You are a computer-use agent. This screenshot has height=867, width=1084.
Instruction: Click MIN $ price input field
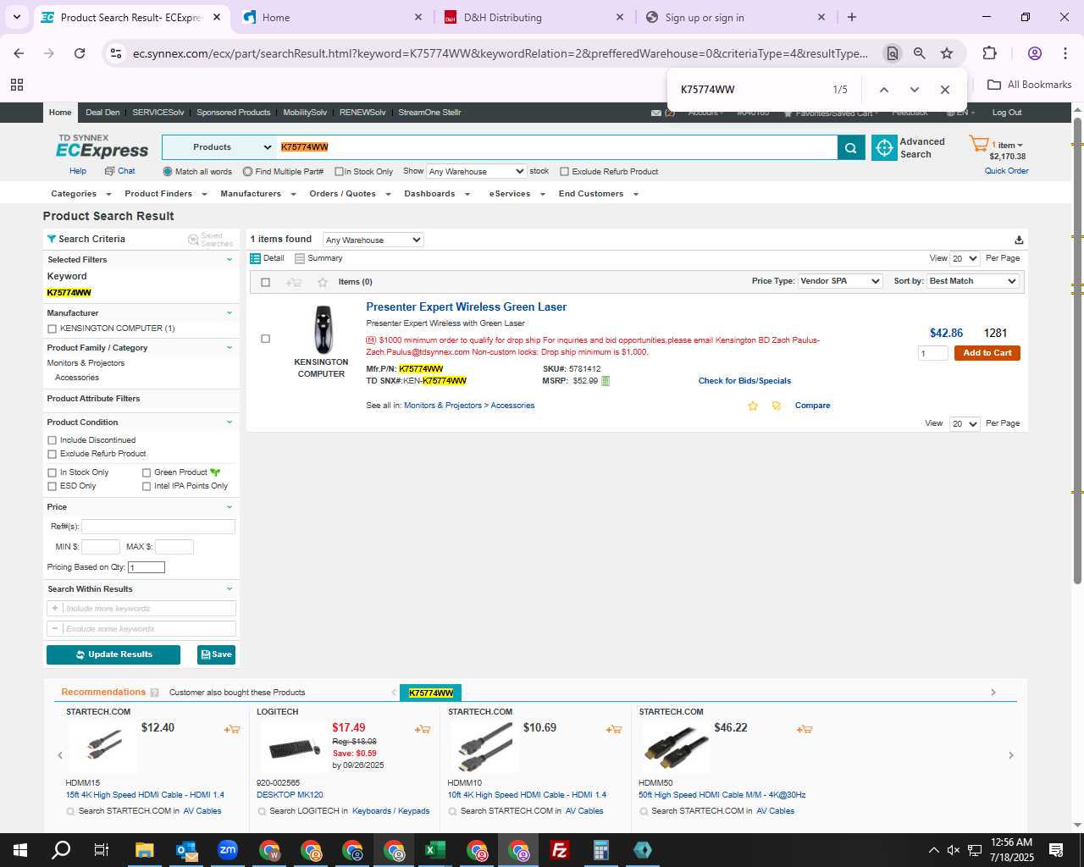click(x=100, y=547)
